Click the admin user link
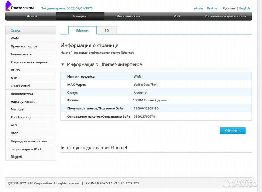Screen dimensions: 262x192 pos(198,8)
